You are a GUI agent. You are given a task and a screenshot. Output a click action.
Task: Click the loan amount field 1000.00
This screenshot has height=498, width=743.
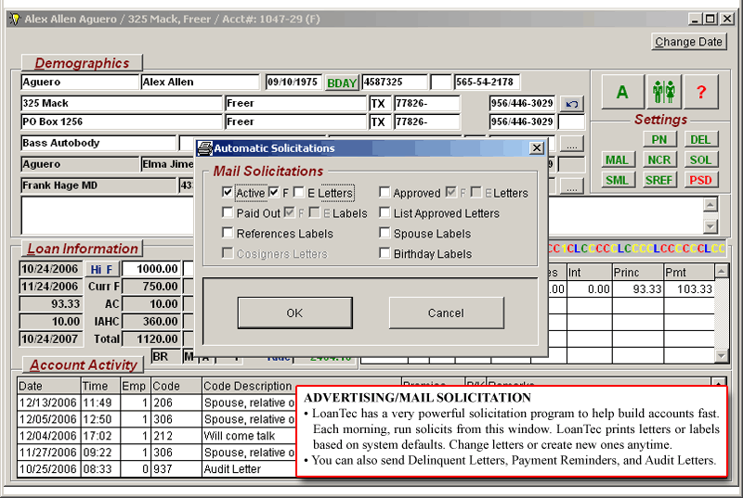[151, 269]
